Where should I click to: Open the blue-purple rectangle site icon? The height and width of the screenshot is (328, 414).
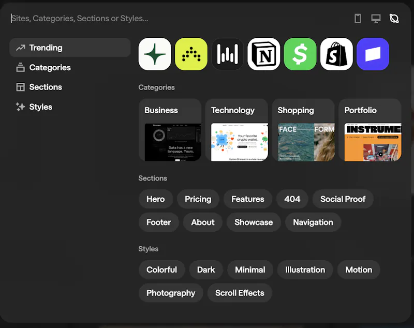point(373,54)
